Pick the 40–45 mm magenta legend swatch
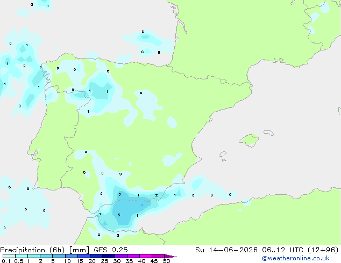 146,256
